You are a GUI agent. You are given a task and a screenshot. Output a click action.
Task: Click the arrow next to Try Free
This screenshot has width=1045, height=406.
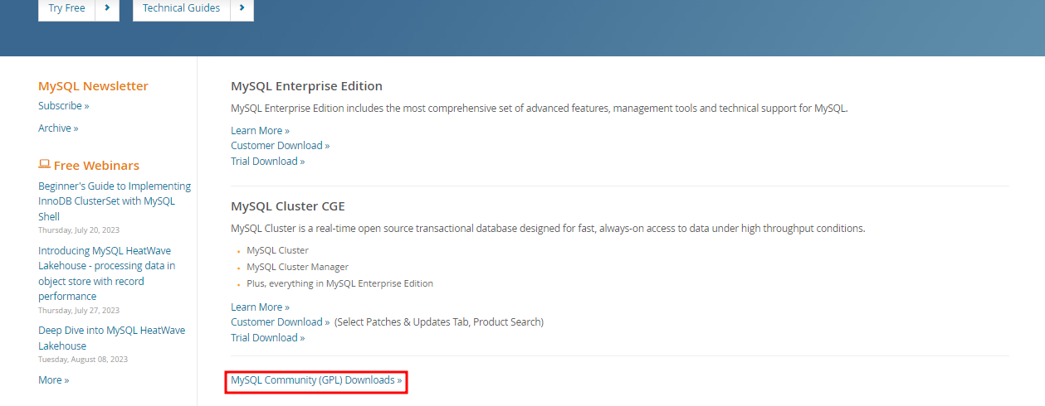tap(107, 8)
